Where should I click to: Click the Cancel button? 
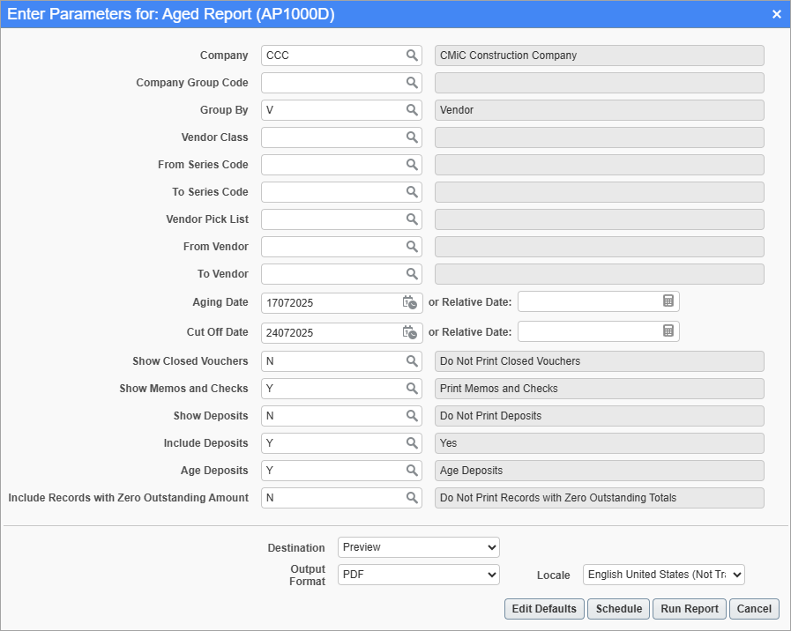(754, 608)
